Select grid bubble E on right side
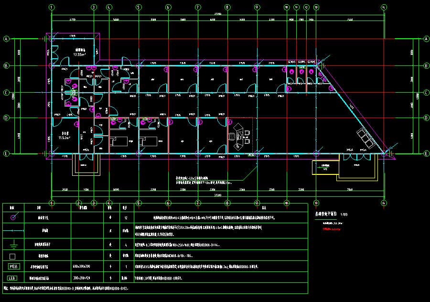 pos(426,153)
